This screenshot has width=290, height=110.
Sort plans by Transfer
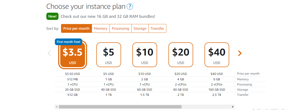click(157, 28)
